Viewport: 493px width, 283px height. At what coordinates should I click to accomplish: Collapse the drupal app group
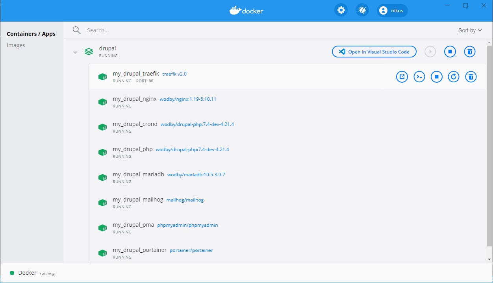pyautogui.click(x=75, y=52)
